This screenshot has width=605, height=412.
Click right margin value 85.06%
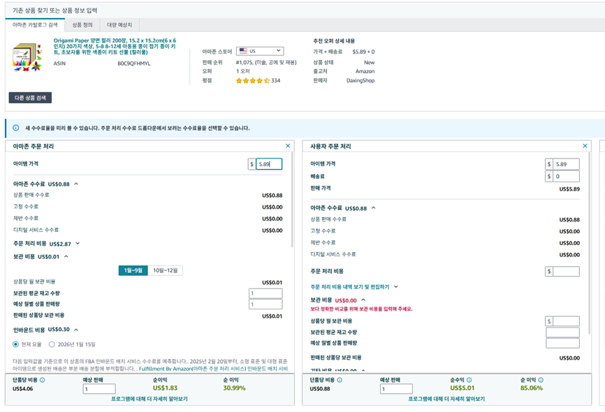(532, 388)
